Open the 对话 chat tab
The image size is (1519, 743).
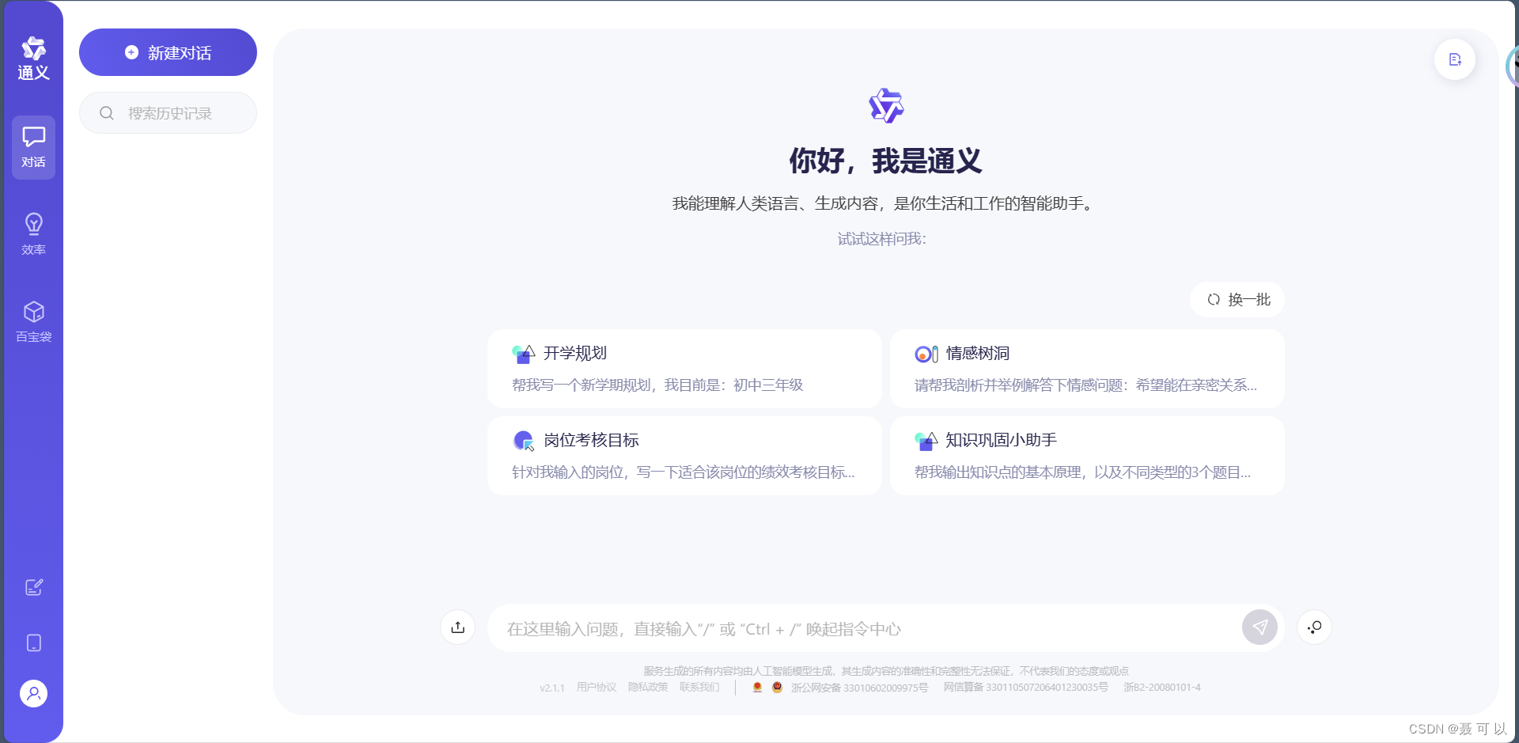point(33,147)
